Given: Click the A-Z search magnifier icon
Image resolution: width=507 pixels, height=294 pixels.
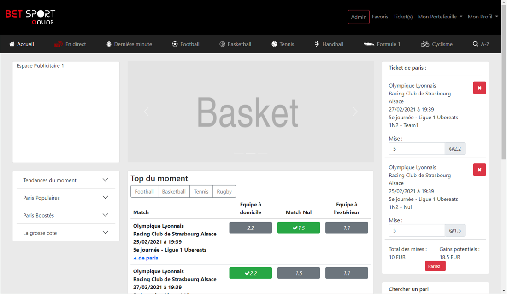Looking at the screenshot, I should tap(475, 44).
